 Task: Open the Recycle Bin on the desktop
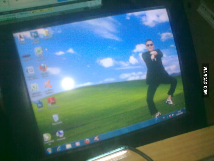coord(56,118)
